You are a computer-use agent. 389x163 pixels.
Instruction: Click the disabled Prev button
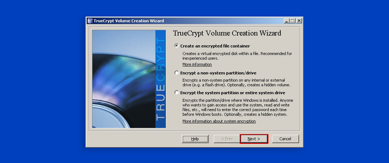click(227, 139)
